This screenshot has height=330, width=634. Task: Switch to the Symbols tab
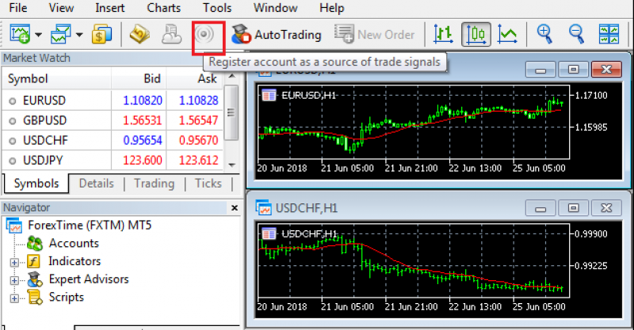36,184
